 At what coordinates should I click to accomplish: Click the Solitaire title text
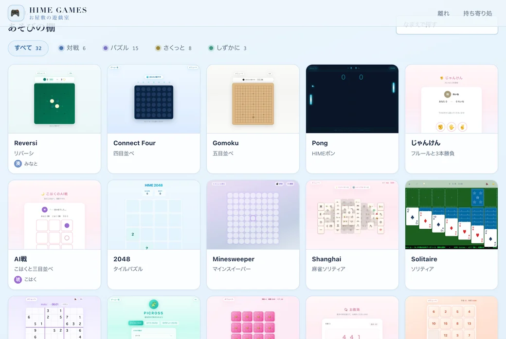tap(424, 259)
